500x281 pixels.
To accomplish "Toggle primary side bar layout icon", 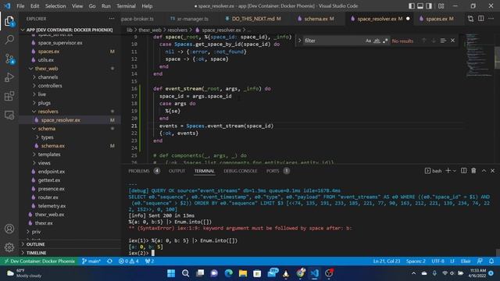I will pyautogui.click(x=412, y=6).
